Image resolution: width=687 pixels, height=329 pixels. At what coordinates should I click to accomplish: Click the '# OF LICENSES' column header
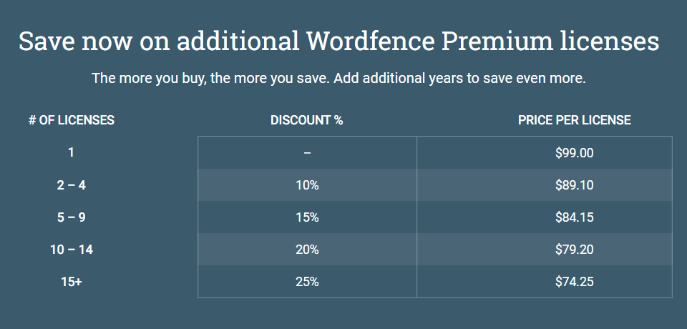pyautogui.click(x=72, y=120)
